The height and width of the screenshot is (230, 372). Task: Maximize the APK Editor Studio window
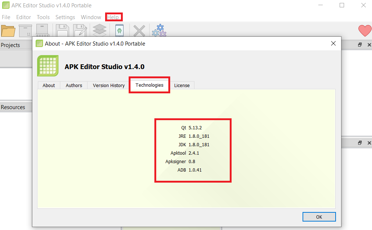click(342, 5)
